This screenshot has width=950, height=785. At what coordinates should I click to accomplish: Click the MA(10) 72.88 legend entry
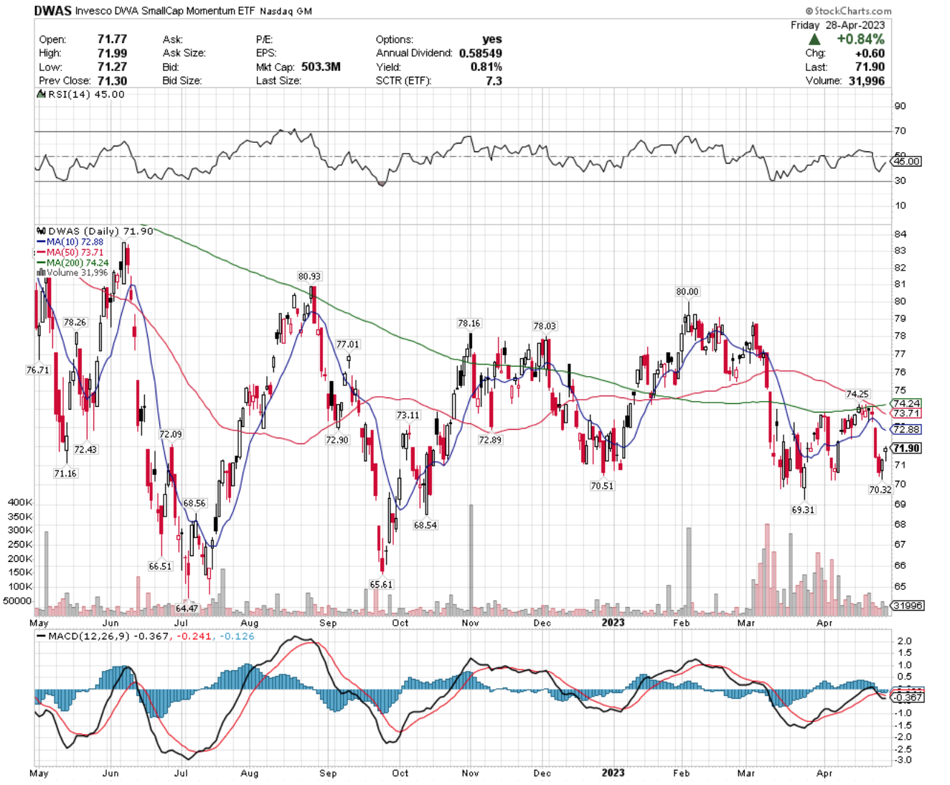coord(75,242)
